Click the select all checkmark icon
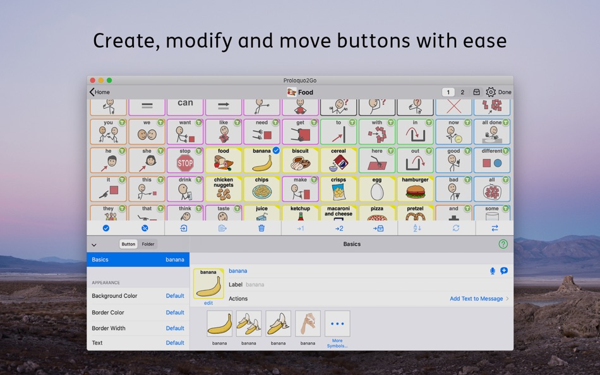Screen dimensions: 600x375 point(106,228)
